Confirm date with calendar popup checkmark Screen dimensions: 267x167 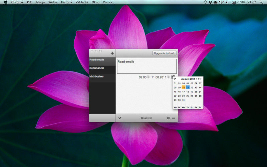click(175, 79)
